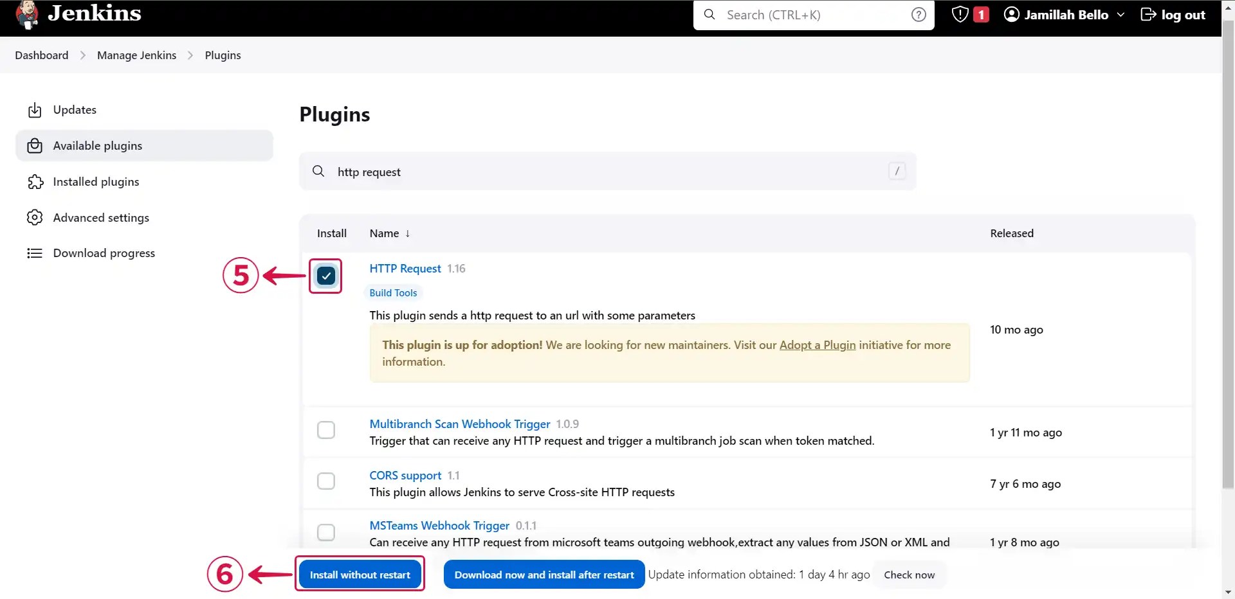Click the Install without restart button
This screenshot has width=1235, height=599.
coord(360,574)
